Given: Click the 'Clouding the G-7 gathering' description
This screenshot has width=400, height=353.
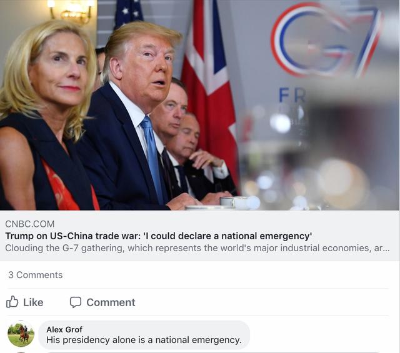Looking at the screenshot, I should pos(197,248).
